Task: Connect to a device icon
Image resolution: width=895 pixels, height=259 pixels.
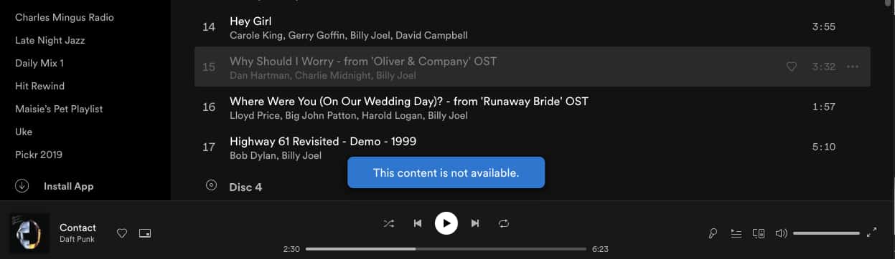Action: (x=759, y=233)
